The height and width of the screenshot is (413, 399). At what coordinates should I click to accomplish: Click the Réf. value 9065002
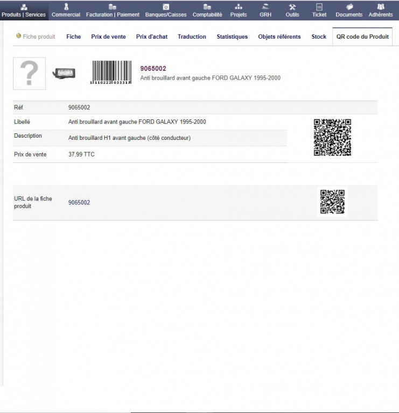[x=79, y=108]
